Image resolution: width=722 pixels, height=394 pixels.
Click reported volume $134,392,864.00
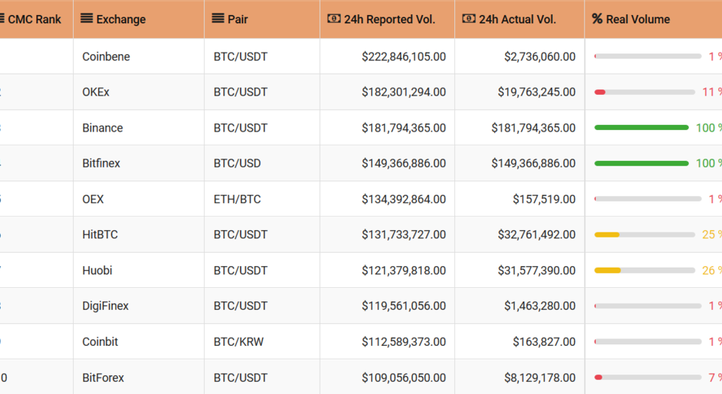pos(404,199)
